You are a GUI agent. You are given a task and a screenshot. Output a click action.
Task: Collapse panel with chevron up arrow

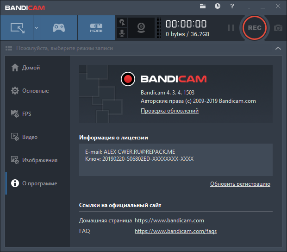(x=278, y=48)
